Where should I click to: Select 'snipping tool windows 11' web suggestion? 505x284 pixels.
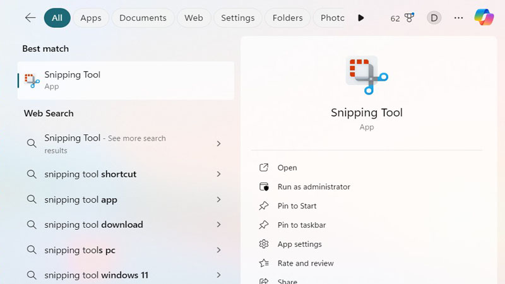coord(97,275)
